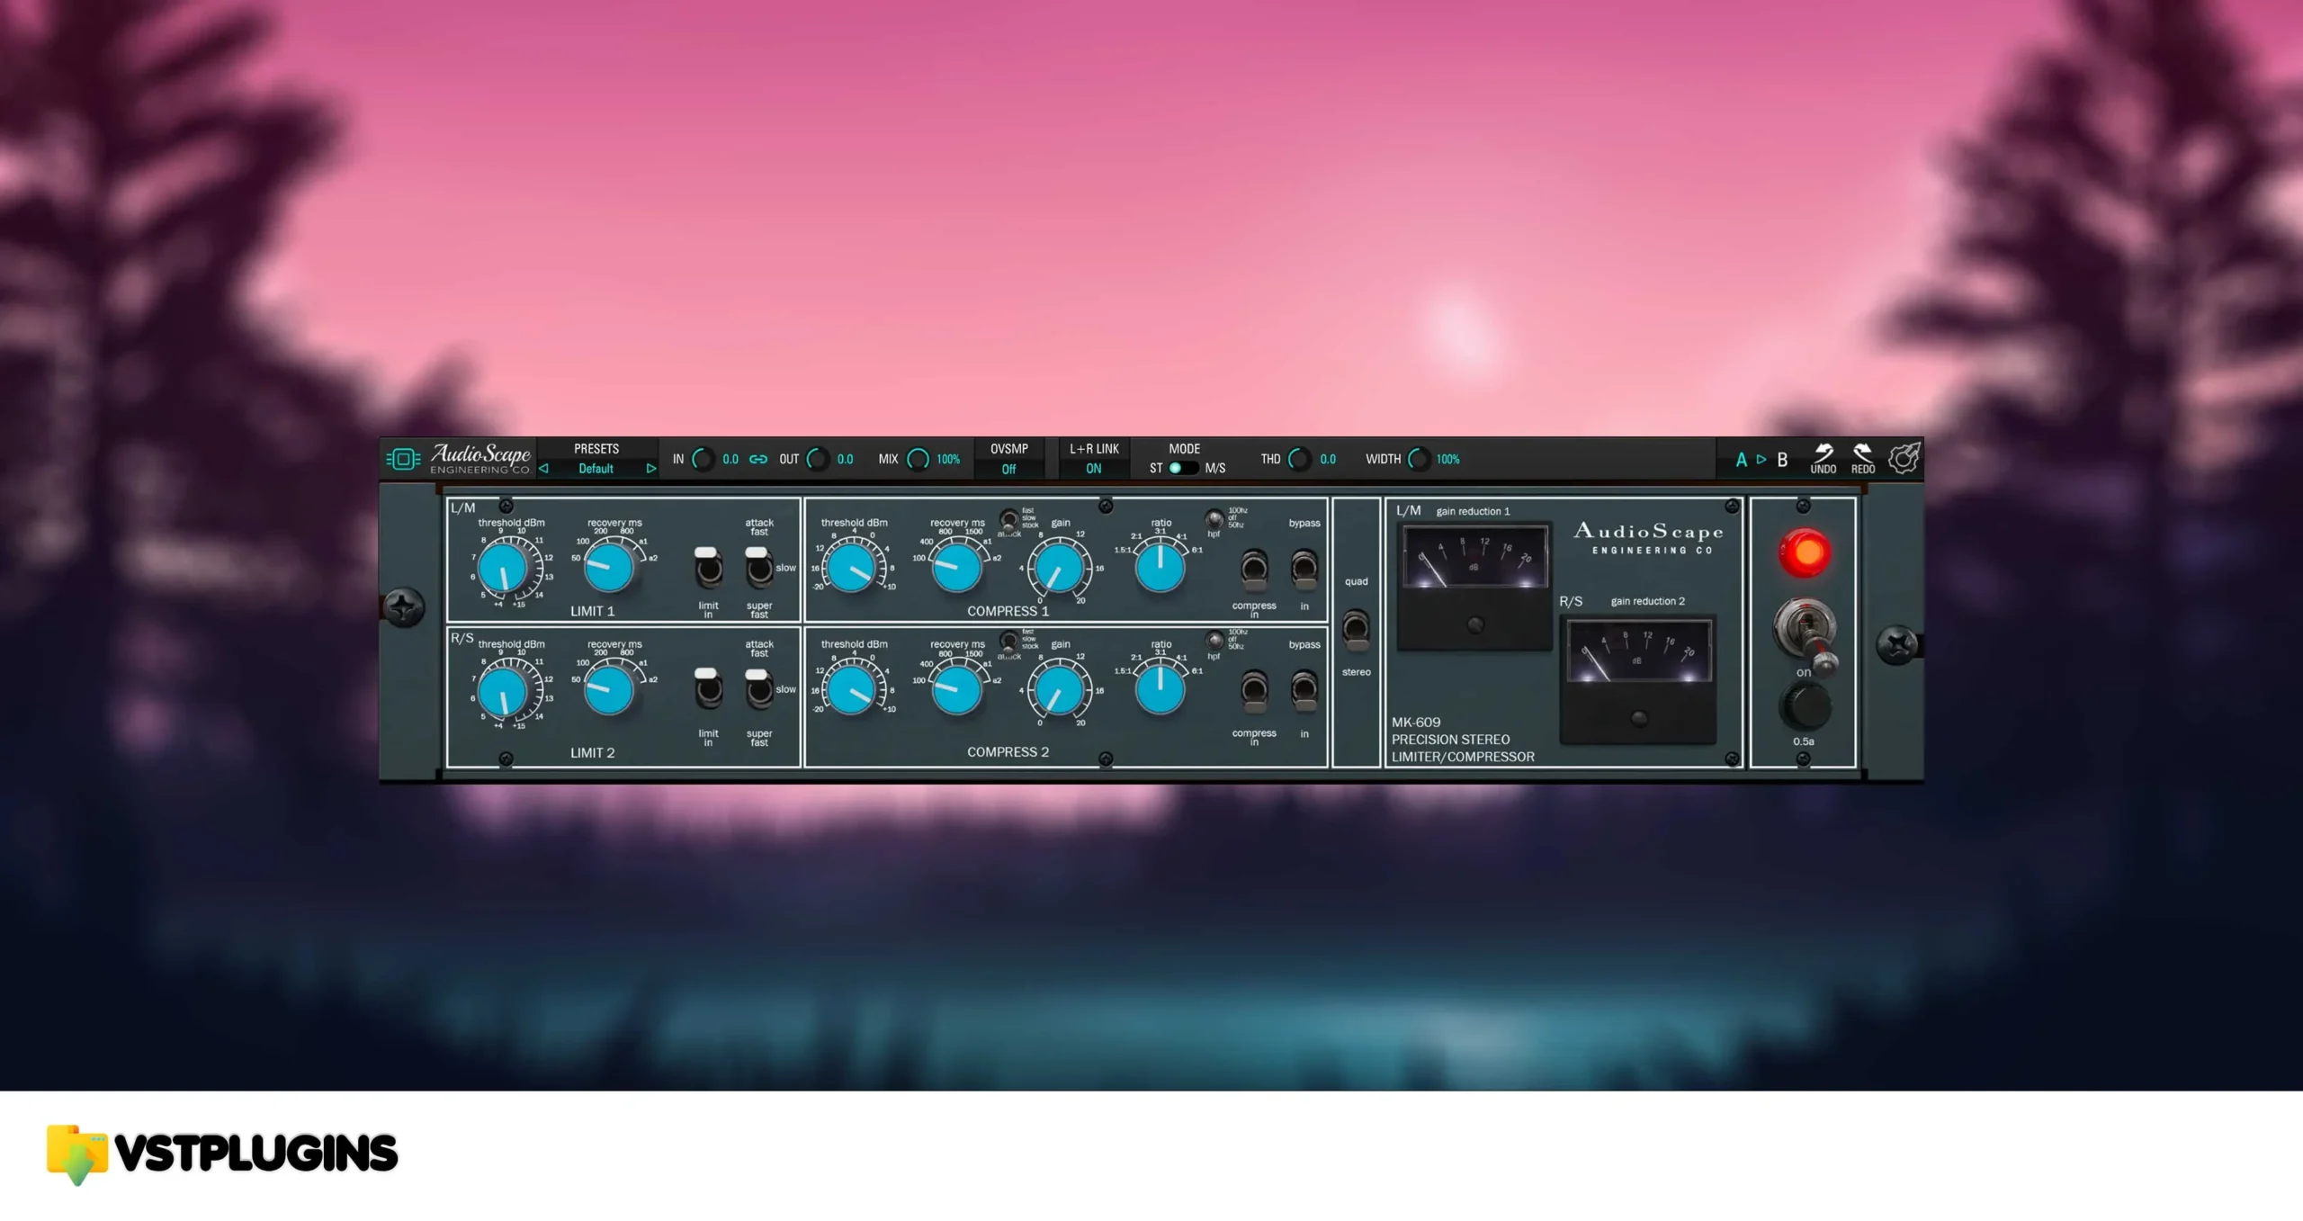Click the AudioScape Engineering Co. toolbar logo

click(480, 459)
